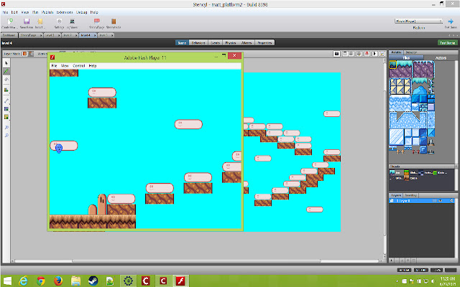Click the Stencyl icon in the taskbar
The image size is (460, 287).
(x=163, y=281)
